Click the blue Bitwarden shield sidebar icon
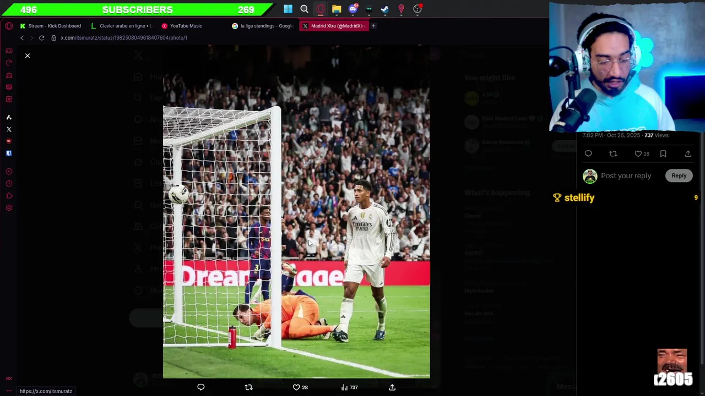The width and height of the screenshot is (705, 396). (x=9, y=153)
